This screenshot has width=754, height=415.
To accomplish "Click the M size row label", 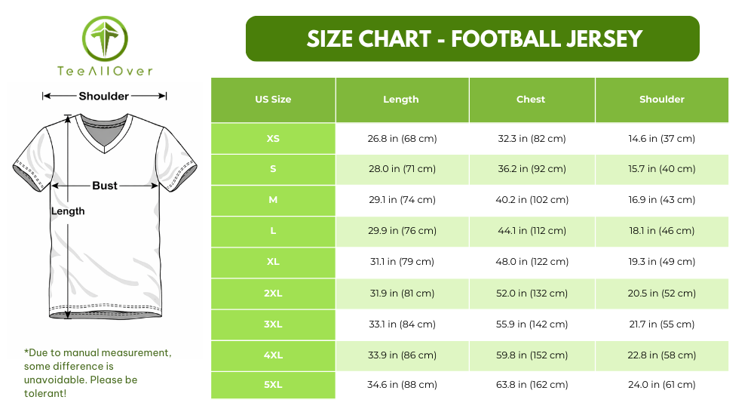I will click(x=273, y=200).
